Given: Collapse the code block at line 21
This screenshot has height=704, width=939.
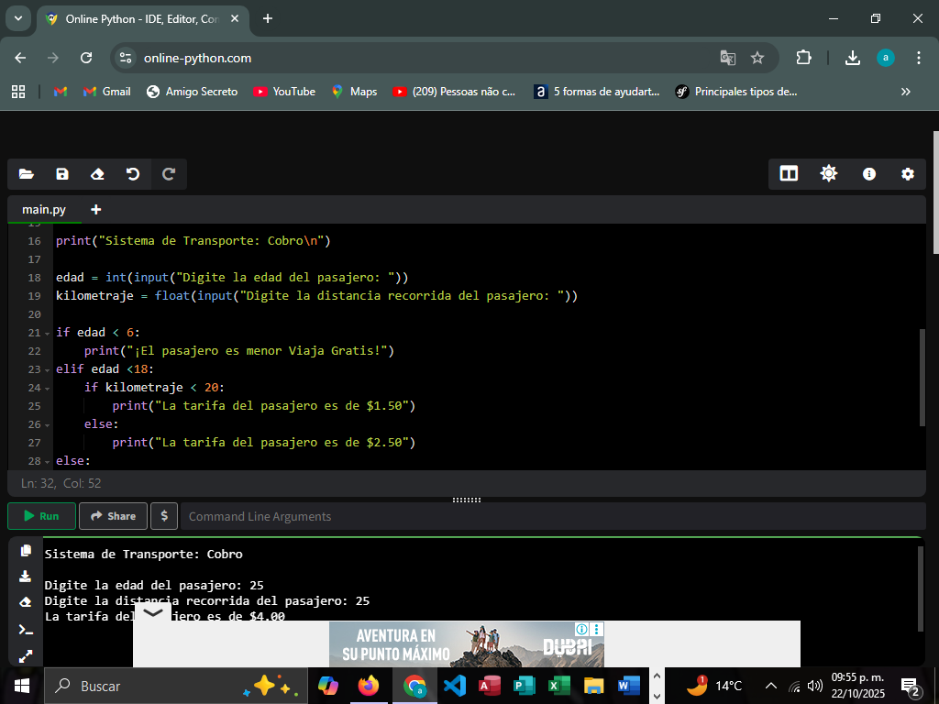Looking at the screenshot, I should [x=48, y=333].
